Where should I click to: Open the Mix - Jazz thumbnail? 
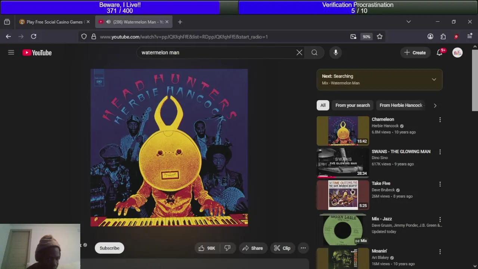[343, 230]
